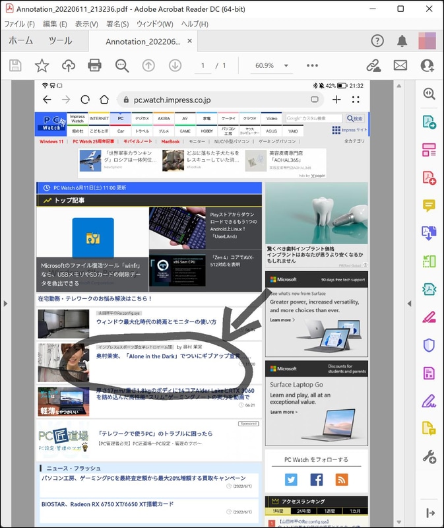Share a link to the file
Screen dimensions: 444x528
pos(373,65)
